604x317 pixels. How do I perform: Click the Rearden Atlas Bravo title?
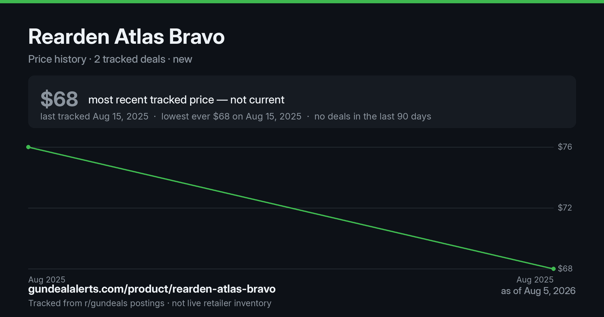click(x=126, y=37)
